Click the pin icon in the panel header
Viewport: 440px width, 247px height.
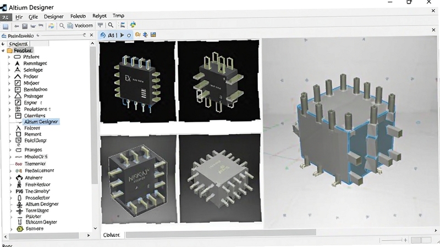(84, 35)
